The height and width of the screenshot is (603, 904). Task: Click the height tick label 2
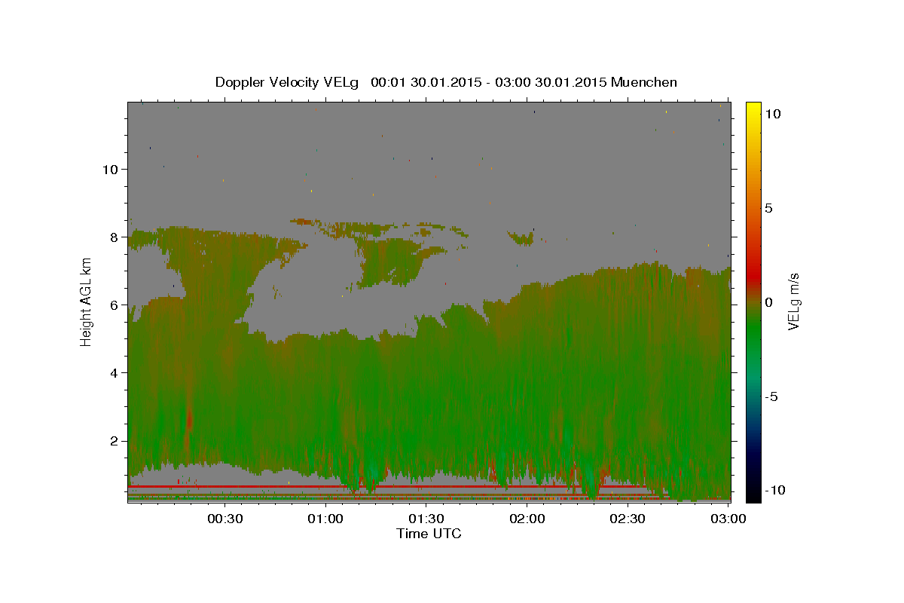(x=114, y=440)
